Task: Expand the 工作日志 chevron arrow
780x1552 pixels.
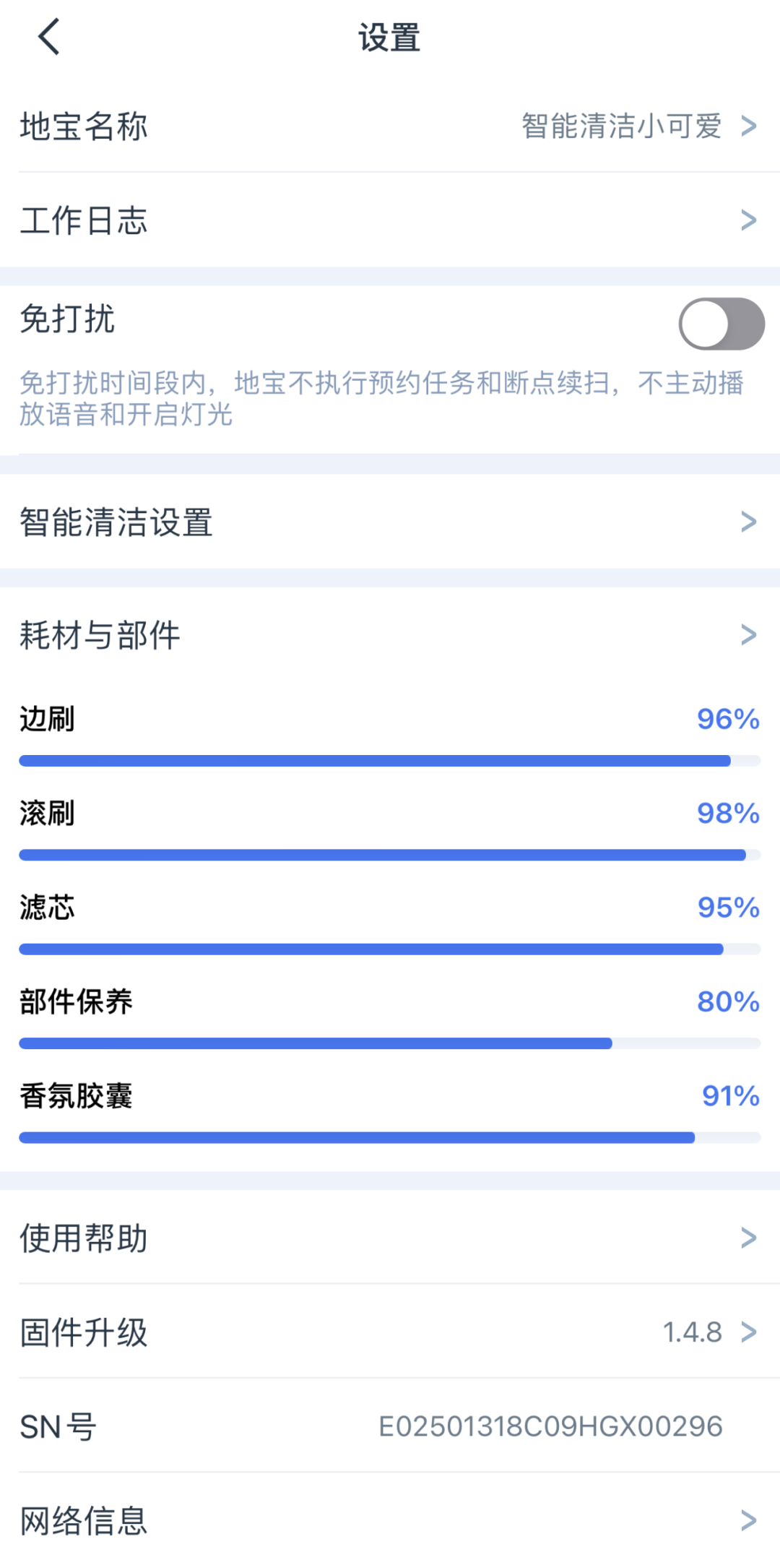Action: (748, 220)
